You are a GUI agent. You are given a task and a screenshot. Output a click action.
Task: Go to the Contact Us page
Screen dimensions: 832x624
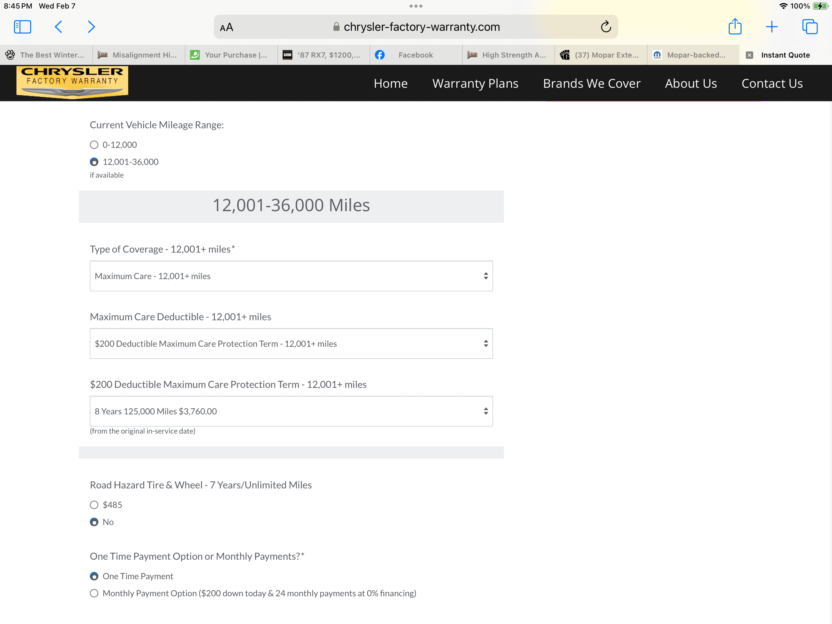click(772, 83)
